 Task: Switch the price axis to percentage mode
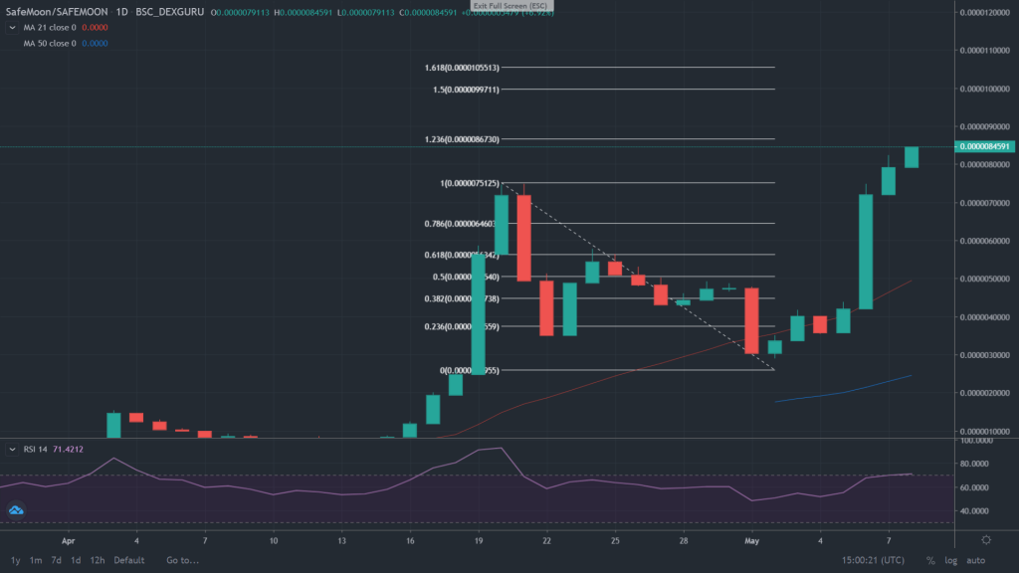[929, 560]
